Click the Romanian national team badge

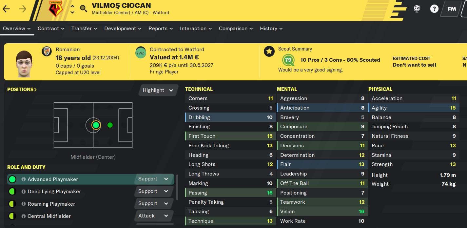(x=47, y=51)
